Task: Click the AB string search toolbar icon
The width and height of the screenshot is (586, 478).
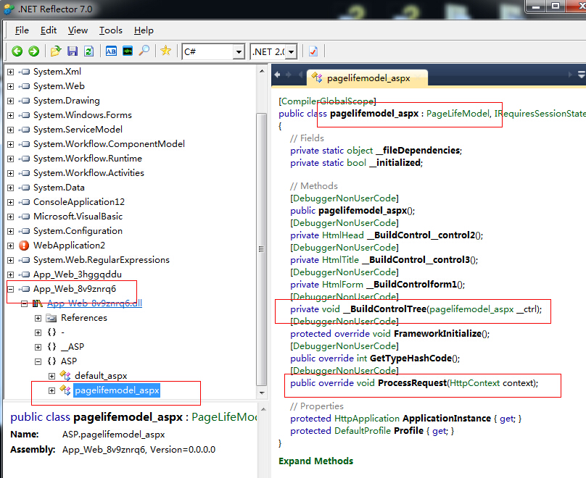Action: [111, 51]
